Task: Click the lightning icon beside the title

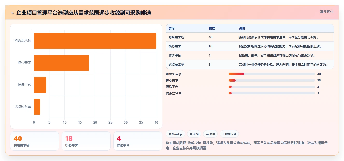Action: (12, 13)
